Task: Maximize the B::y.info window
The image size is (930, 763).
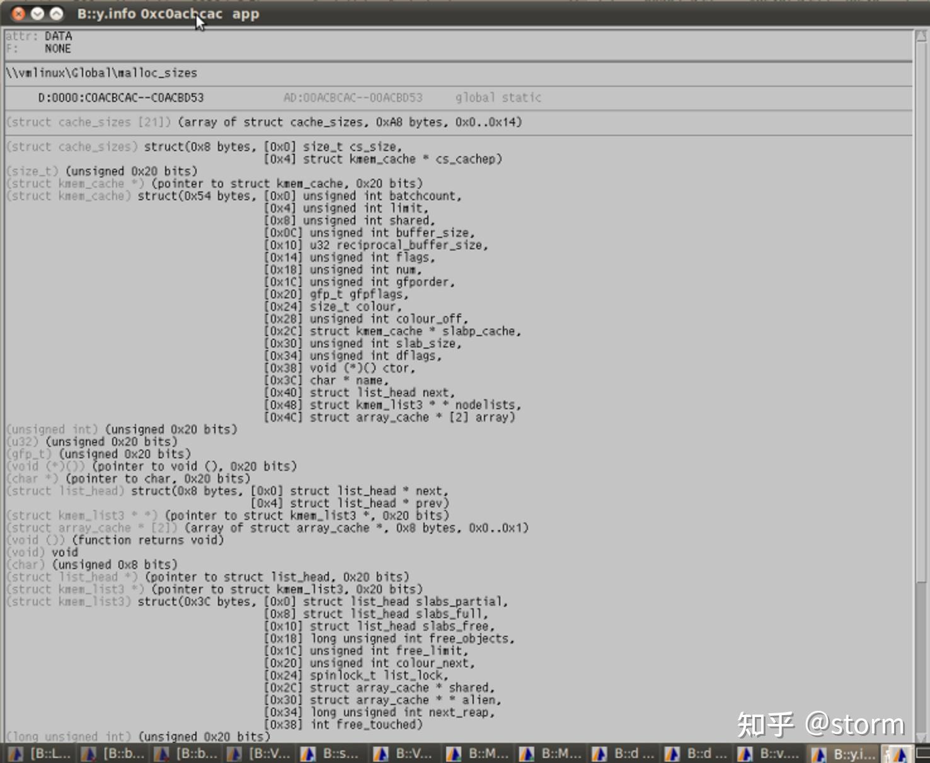Action: coord(57,13)
